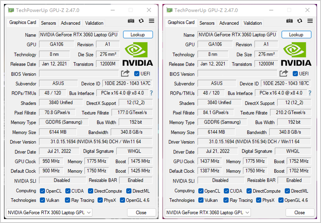
Task: Click Driver Version field in left window
Action: tap(95, 141)
